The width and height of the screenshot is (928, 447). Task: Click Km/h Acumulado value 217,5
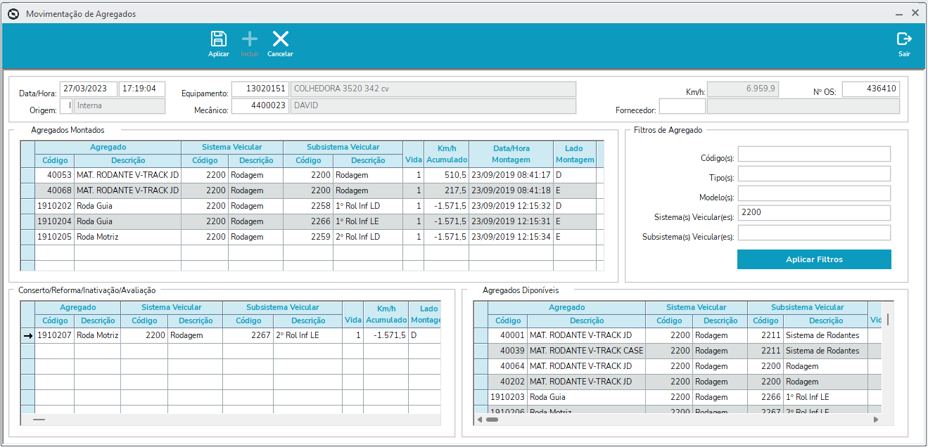click(x=446, y=190)
